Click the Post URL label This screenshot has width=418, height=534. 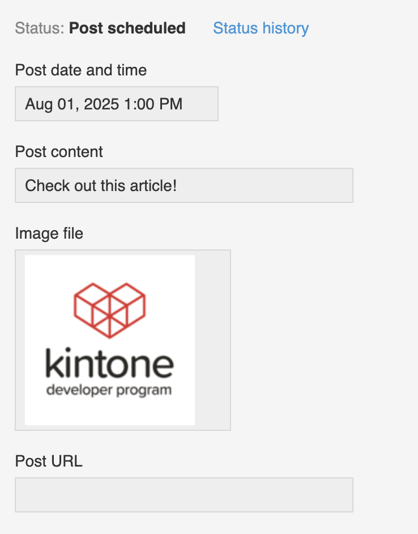click(x=49, y=461)
